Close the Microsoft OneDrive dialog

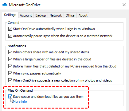(x=124, y=5)
